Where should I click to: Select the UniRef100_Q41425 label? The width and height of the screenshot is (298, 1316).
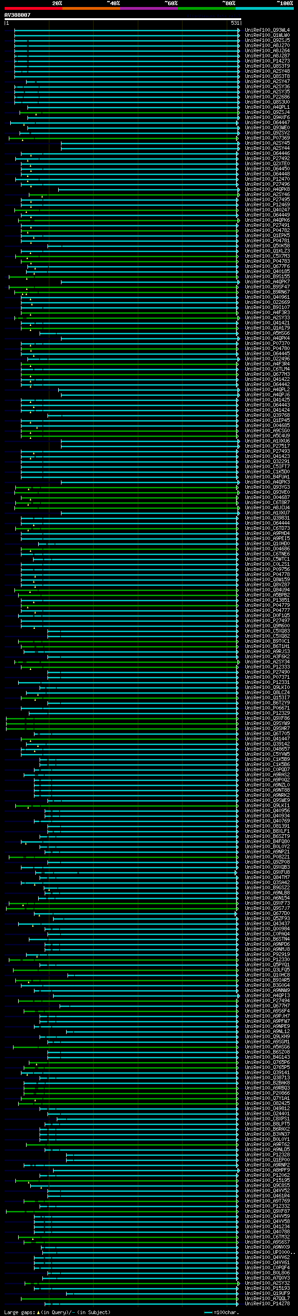coord(267,400)
